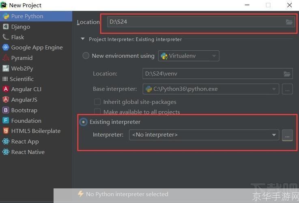The width and height of the screenshot is (299, 203).
Task: Select the Django project type icon
Action: 6,27
